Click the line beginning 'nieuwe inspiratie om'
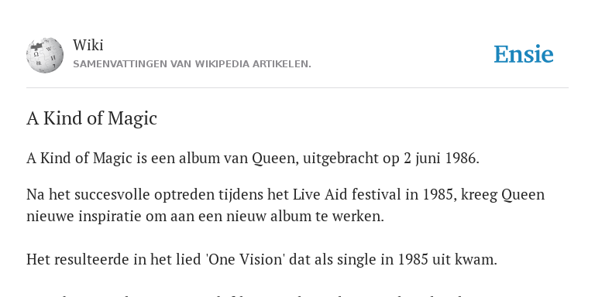595x297 pixels. (205, 217)
